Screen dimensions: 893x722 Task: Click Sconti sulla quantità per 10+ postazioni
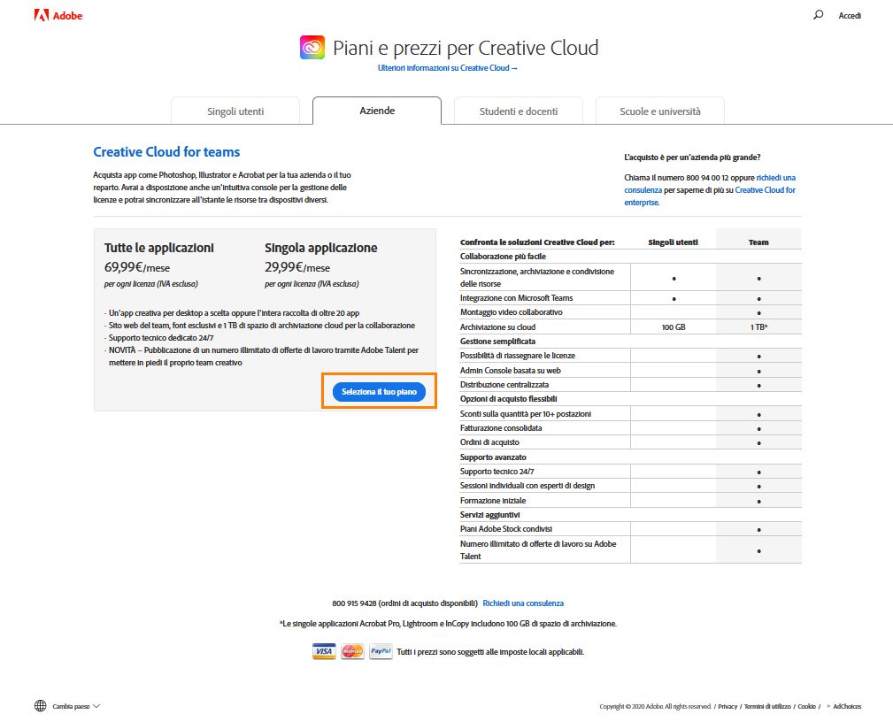(525, 414)
